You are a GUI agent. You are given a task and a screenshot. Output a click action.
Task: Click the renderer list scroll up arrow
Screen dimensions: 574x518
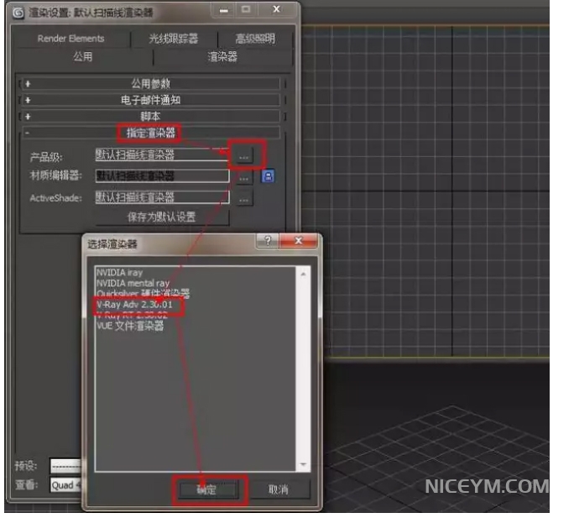(x=303, y=274)
